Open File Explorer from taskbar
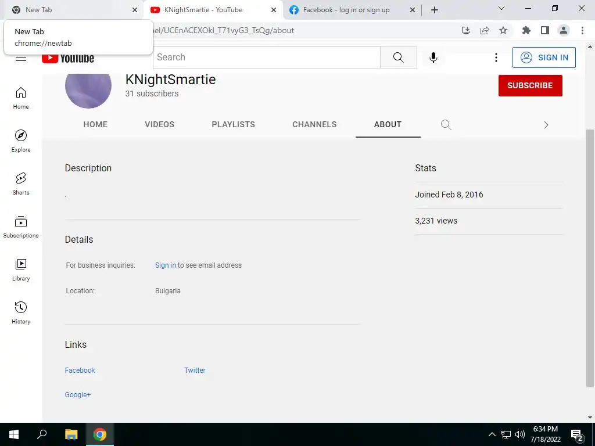Screen dimensions: 595x446 click(x=71, y=434)
